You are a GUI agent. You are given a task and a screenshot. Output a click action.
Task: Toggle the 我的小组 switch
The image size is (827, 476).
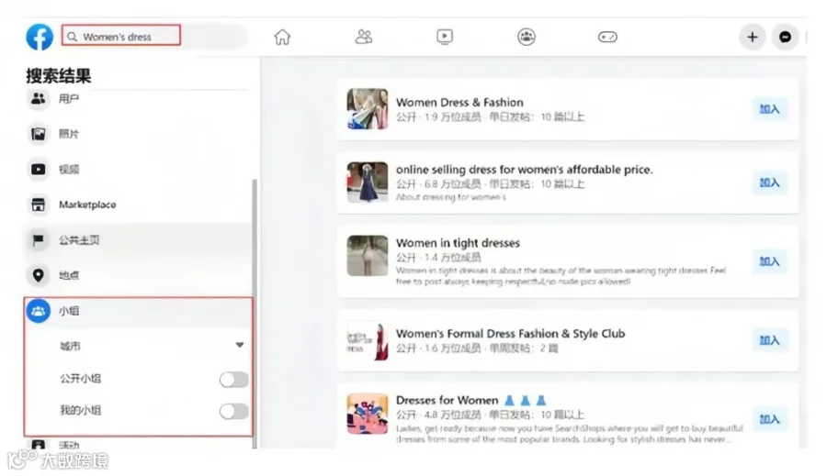click(x=233, y=411)
